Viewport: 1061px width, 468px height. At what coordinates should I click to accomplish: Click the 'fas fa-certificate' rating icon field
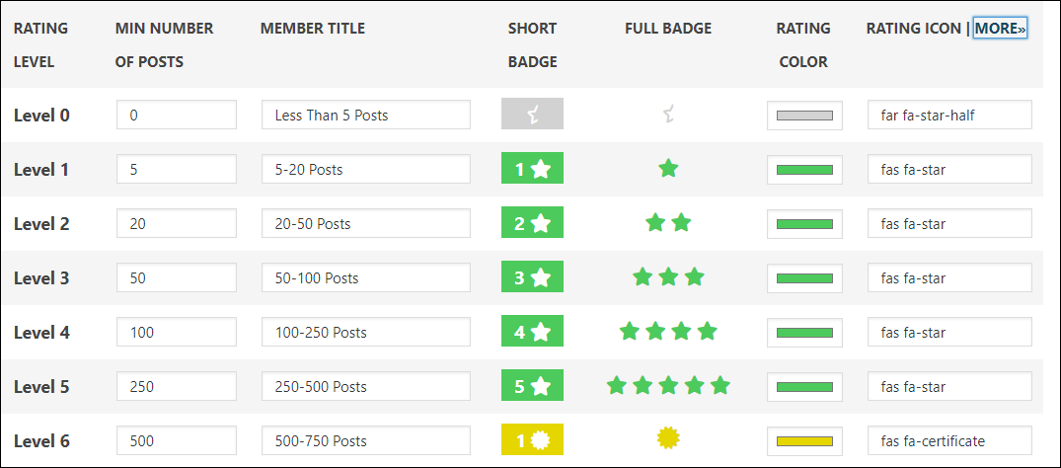pyautogui.click(x=948, y=440)
